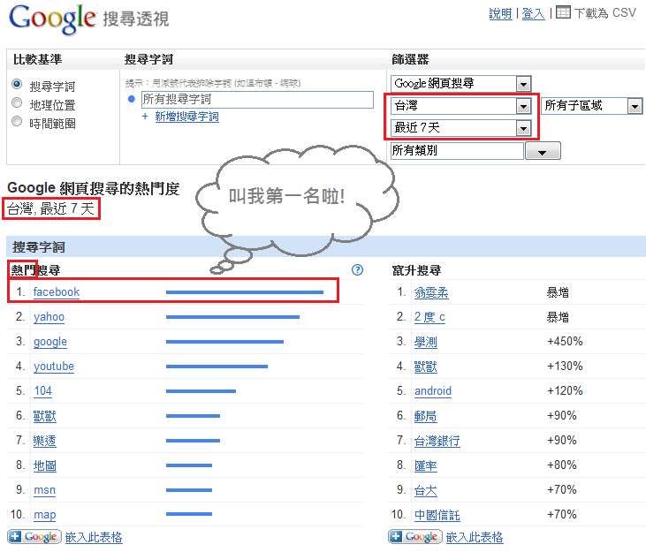Open the android rising search link
646x552 pixels.
pyautogui.click(x=432, y=391)
